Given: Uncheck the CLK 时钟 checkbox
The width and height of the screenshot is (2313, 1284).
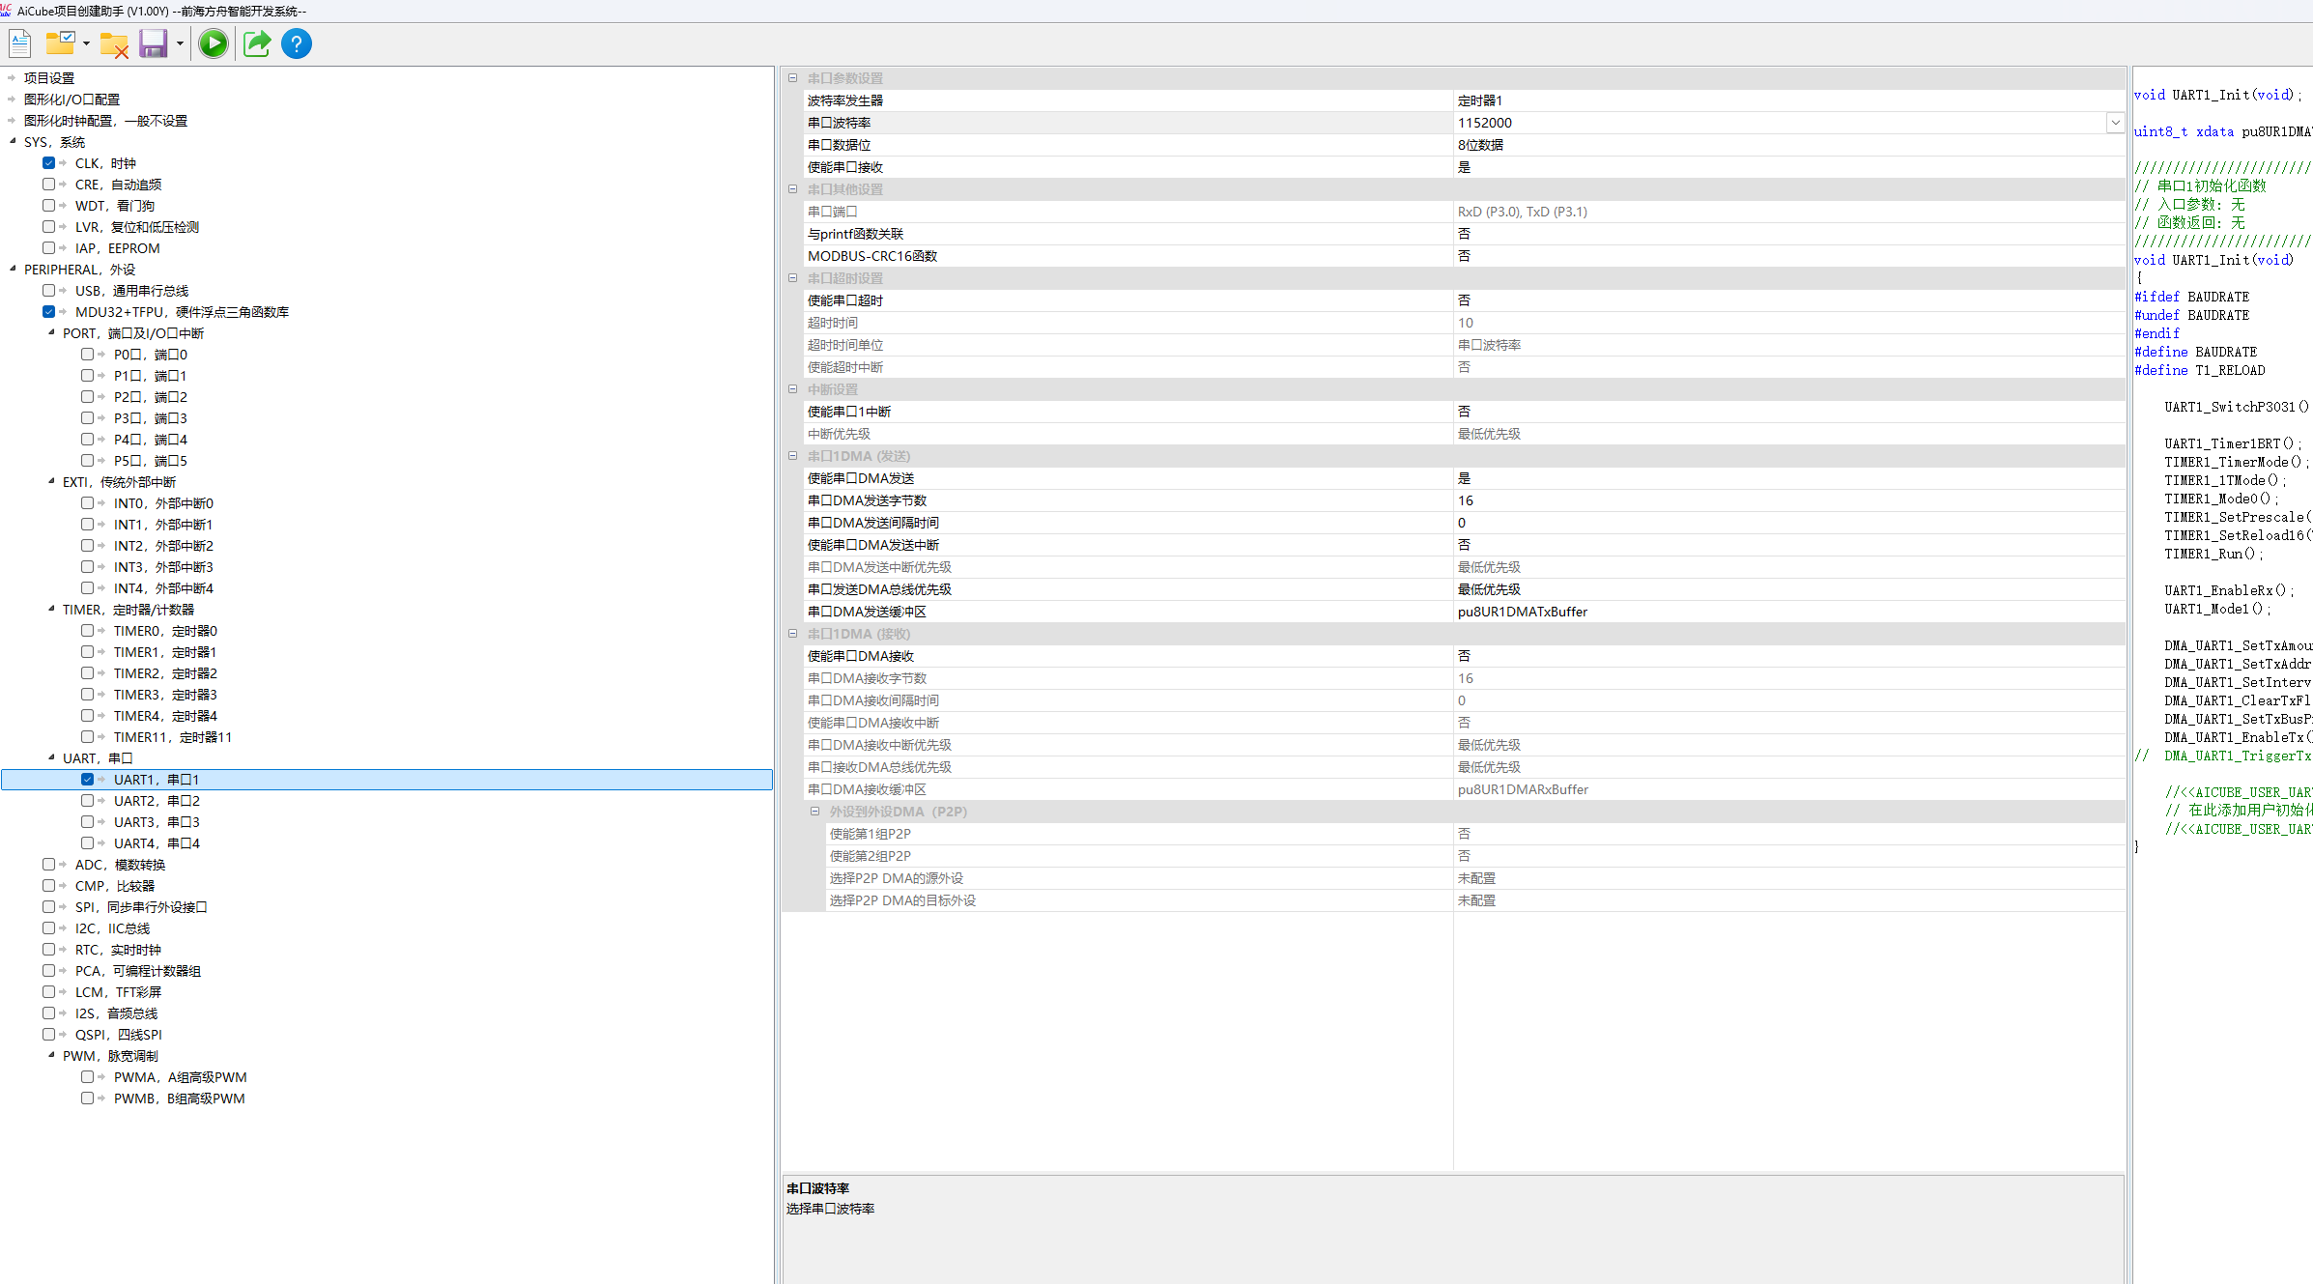Looking at the screenshot, I should [48, 163].
